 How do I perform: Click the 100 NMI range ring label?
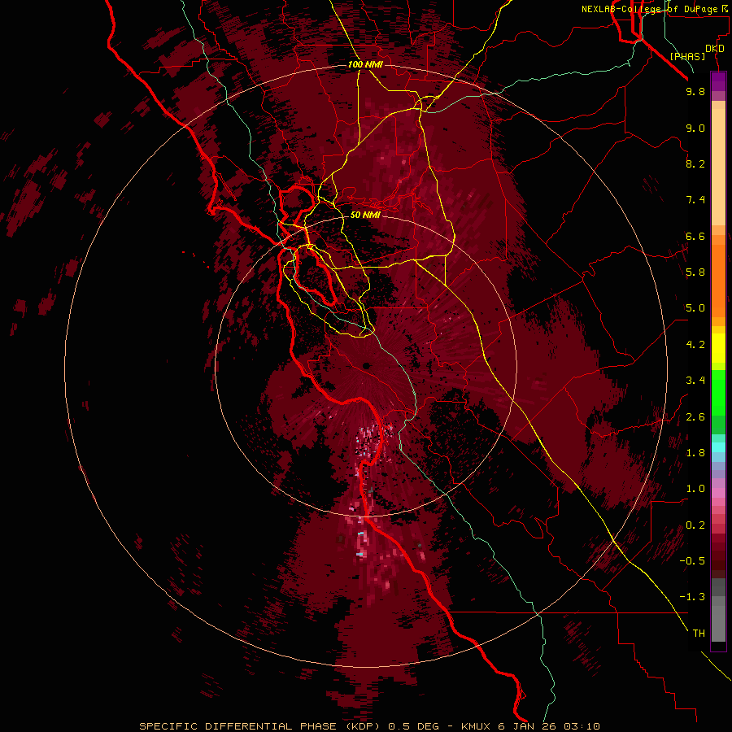[365, 64]
